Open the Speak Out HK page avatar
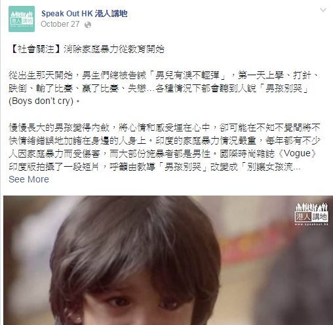 (x=22, y=19)
